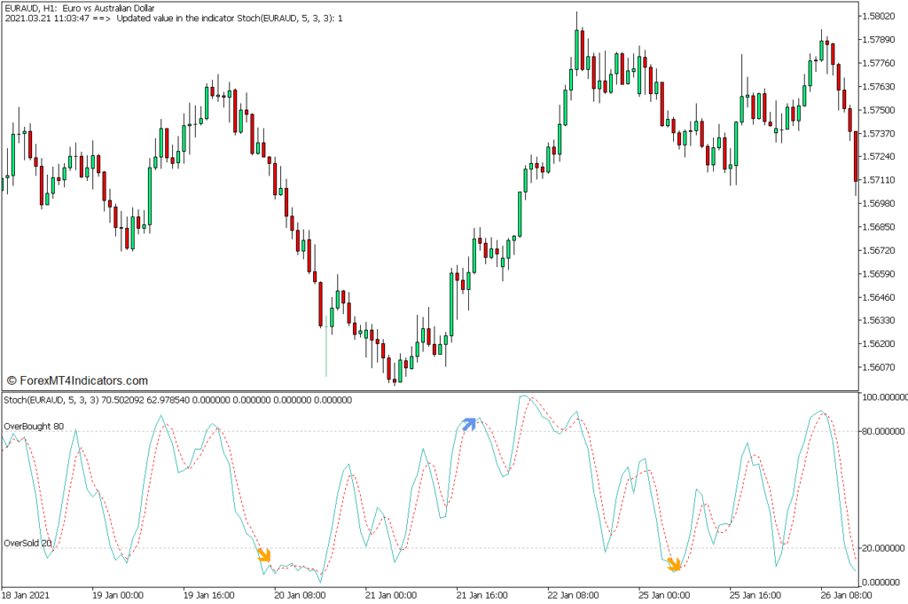The height and width of the screenshot is (604, 908).
Task: Click the 1.56070 price axis label
Action: pos(881,366)
